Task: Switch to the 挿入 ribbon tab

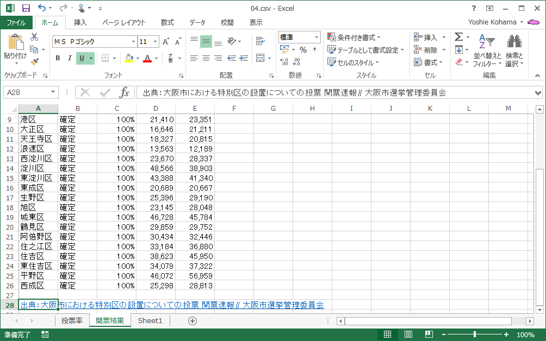Action: (x=80, y=23)
